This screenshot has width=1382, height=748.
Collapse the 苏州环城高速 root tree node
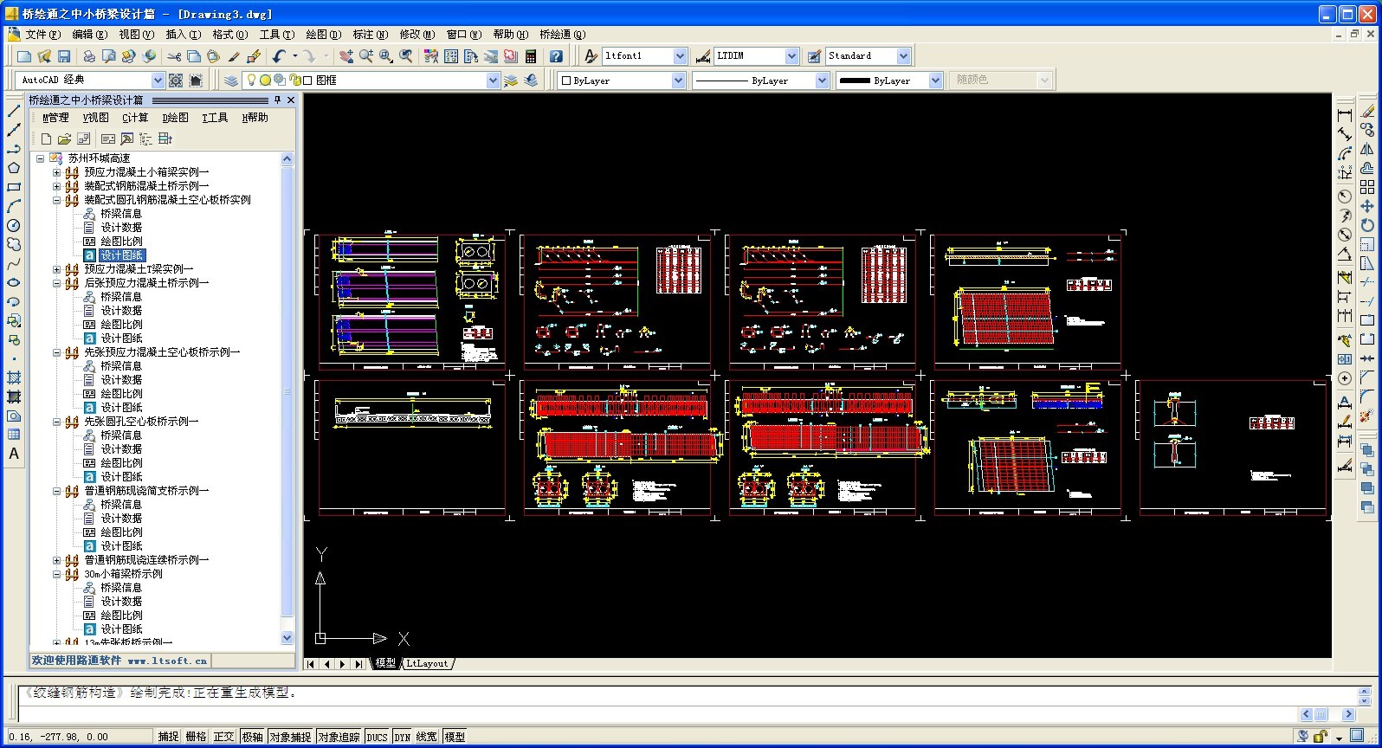click(x=40, y=158)
